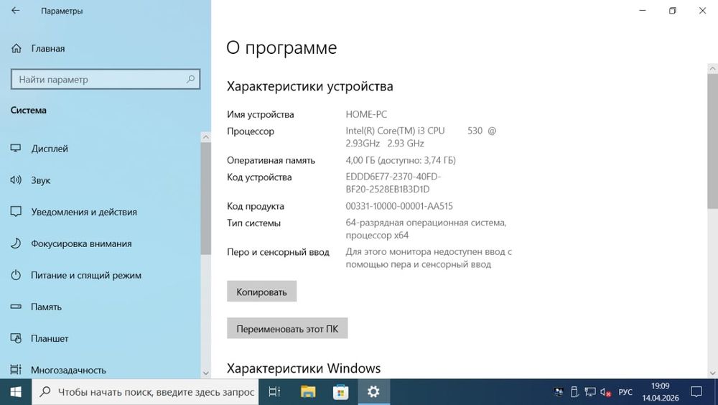Open Microsoft Store from the taskbar

(x=340, y=391)
